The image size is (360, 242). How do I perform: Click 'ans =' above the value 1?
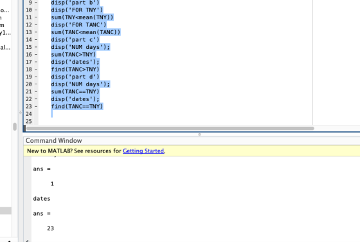point(42,169)
